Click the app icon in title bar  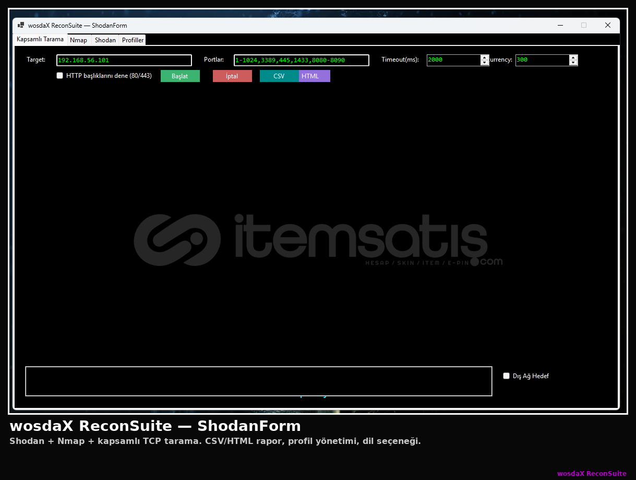tap(21, 25)
